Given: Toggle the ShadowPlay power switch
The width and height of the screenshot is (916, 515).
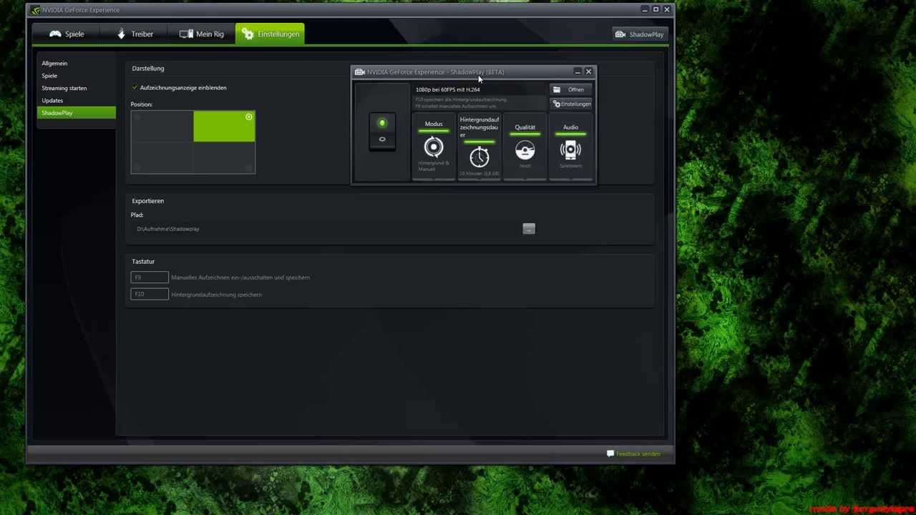Looking at the screenshot, I should pos(382,132).
